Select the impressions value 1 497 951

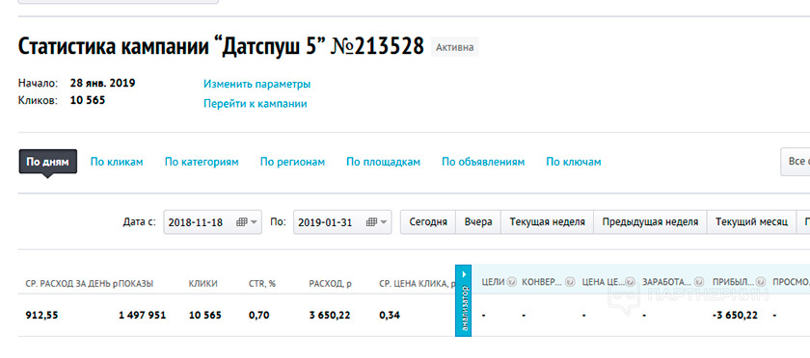(x=142, y=316)
